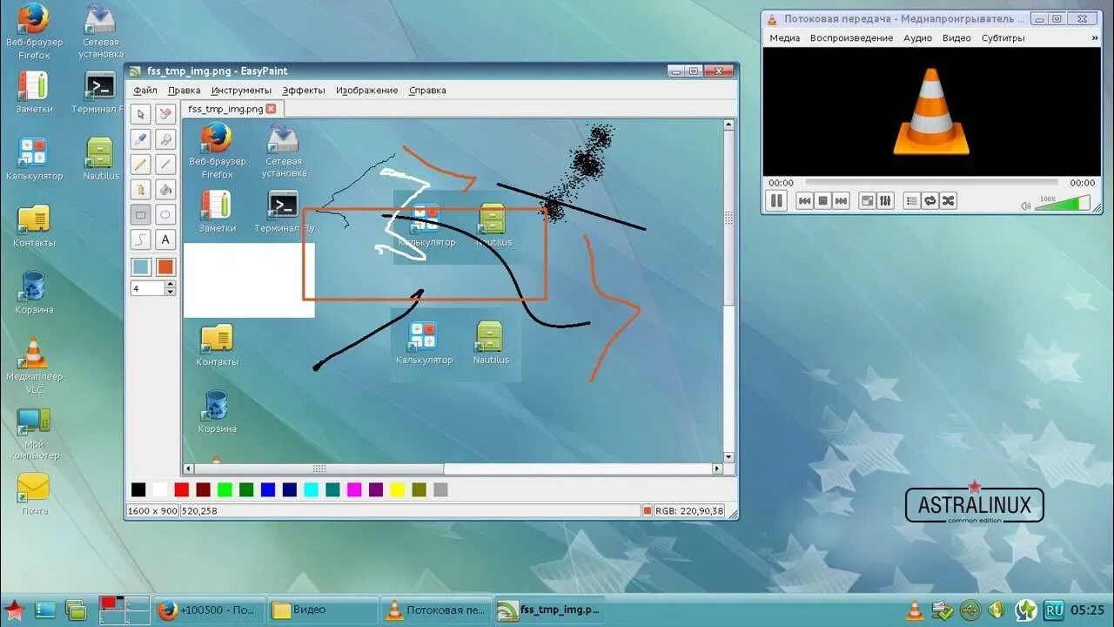Open VLC extended settings equalizer
The height and width of the screenshot is (627, 1114).
tap(885, 201)
